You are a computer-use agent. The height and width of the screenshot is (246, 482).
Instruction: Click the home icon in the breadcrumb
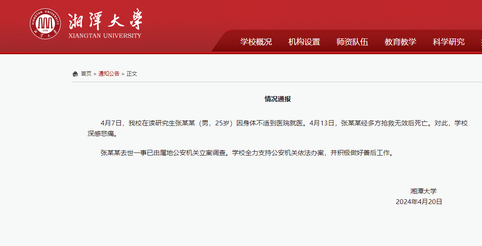75,74
